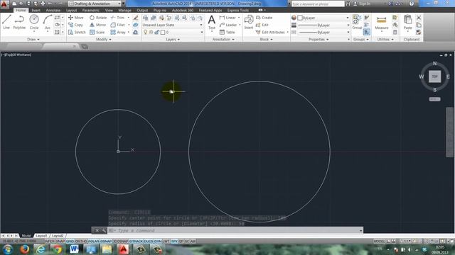Open Word from the taskbar
Image resolution: width=455 pixels, height=255 pixels.
74,249
